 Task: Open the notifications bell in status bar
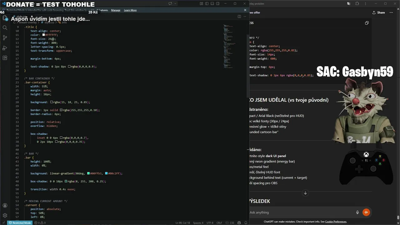pyautogui.click(x=246, y=223)
